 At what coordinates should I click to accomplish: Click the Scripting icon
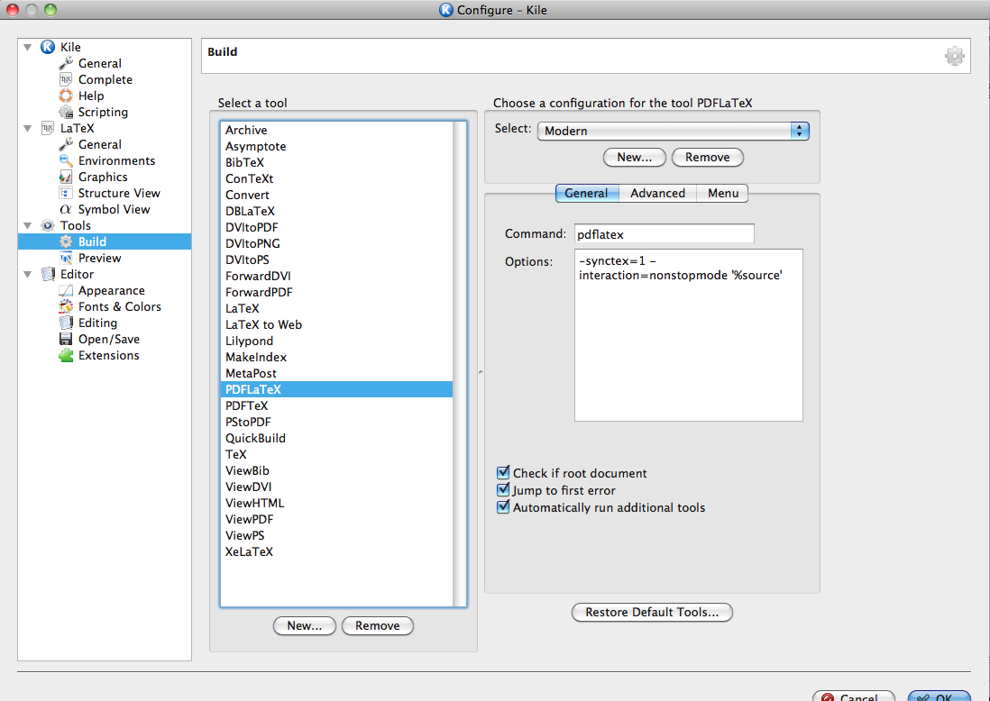click(x=66, y=112)
